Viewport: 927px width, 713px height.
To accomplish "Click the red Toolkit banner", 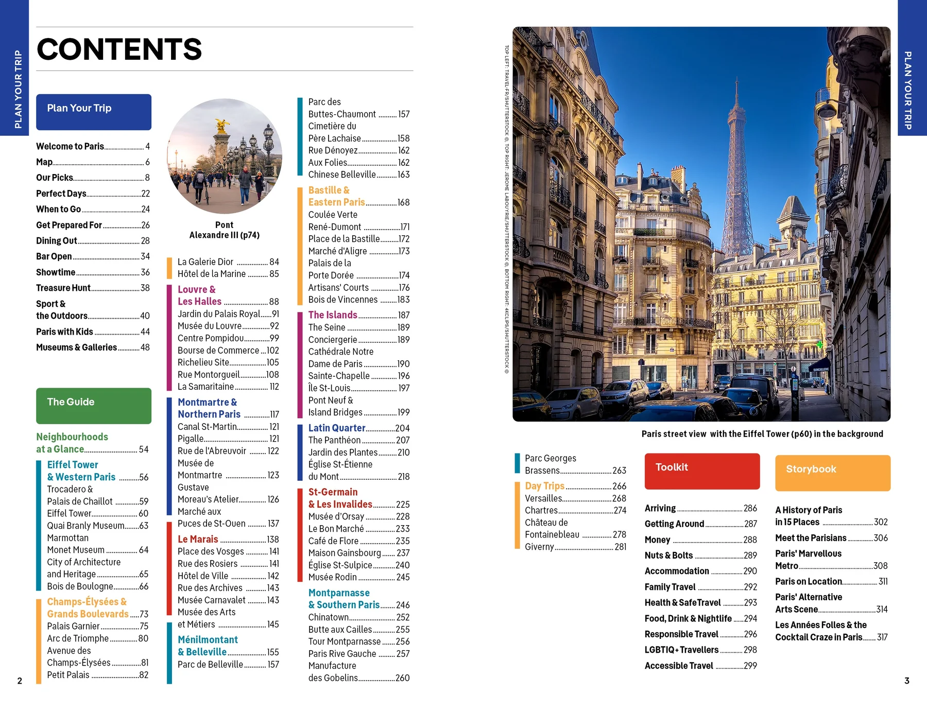I will click(x=702, y=471).
